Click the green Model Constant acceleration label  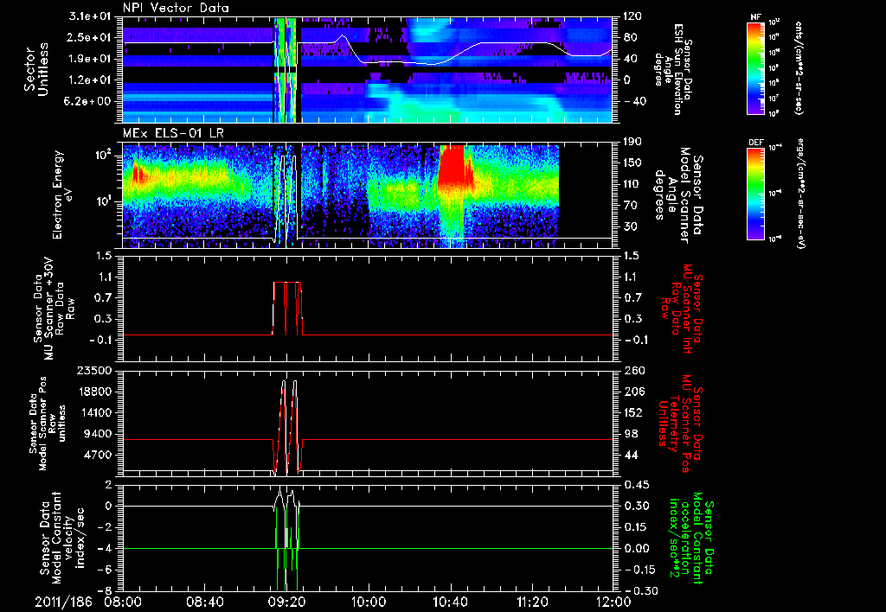[692, 539]
